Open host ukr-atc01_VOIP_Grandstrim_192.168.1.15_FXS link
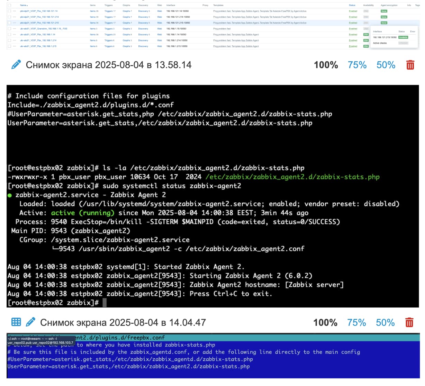425x386 pixels. coord(44,29)
